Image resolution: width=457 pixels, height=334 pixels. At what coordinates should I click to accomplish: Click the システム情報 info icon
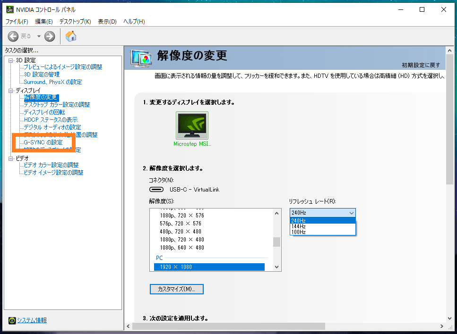click(x=12, y=320)
